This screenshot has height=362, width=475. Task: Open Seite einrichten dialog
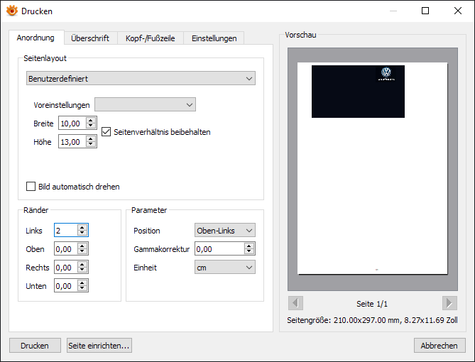tap(99, 346)
